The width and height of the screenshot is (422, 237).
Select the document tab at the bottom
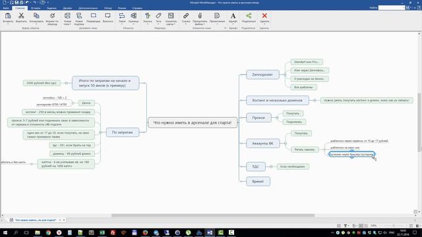35,220
